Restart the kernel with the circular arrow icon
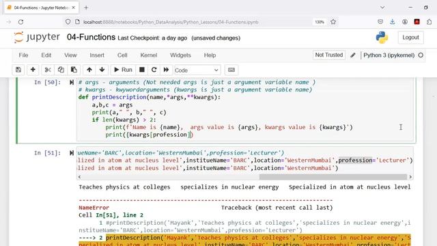 click(154, 70)
